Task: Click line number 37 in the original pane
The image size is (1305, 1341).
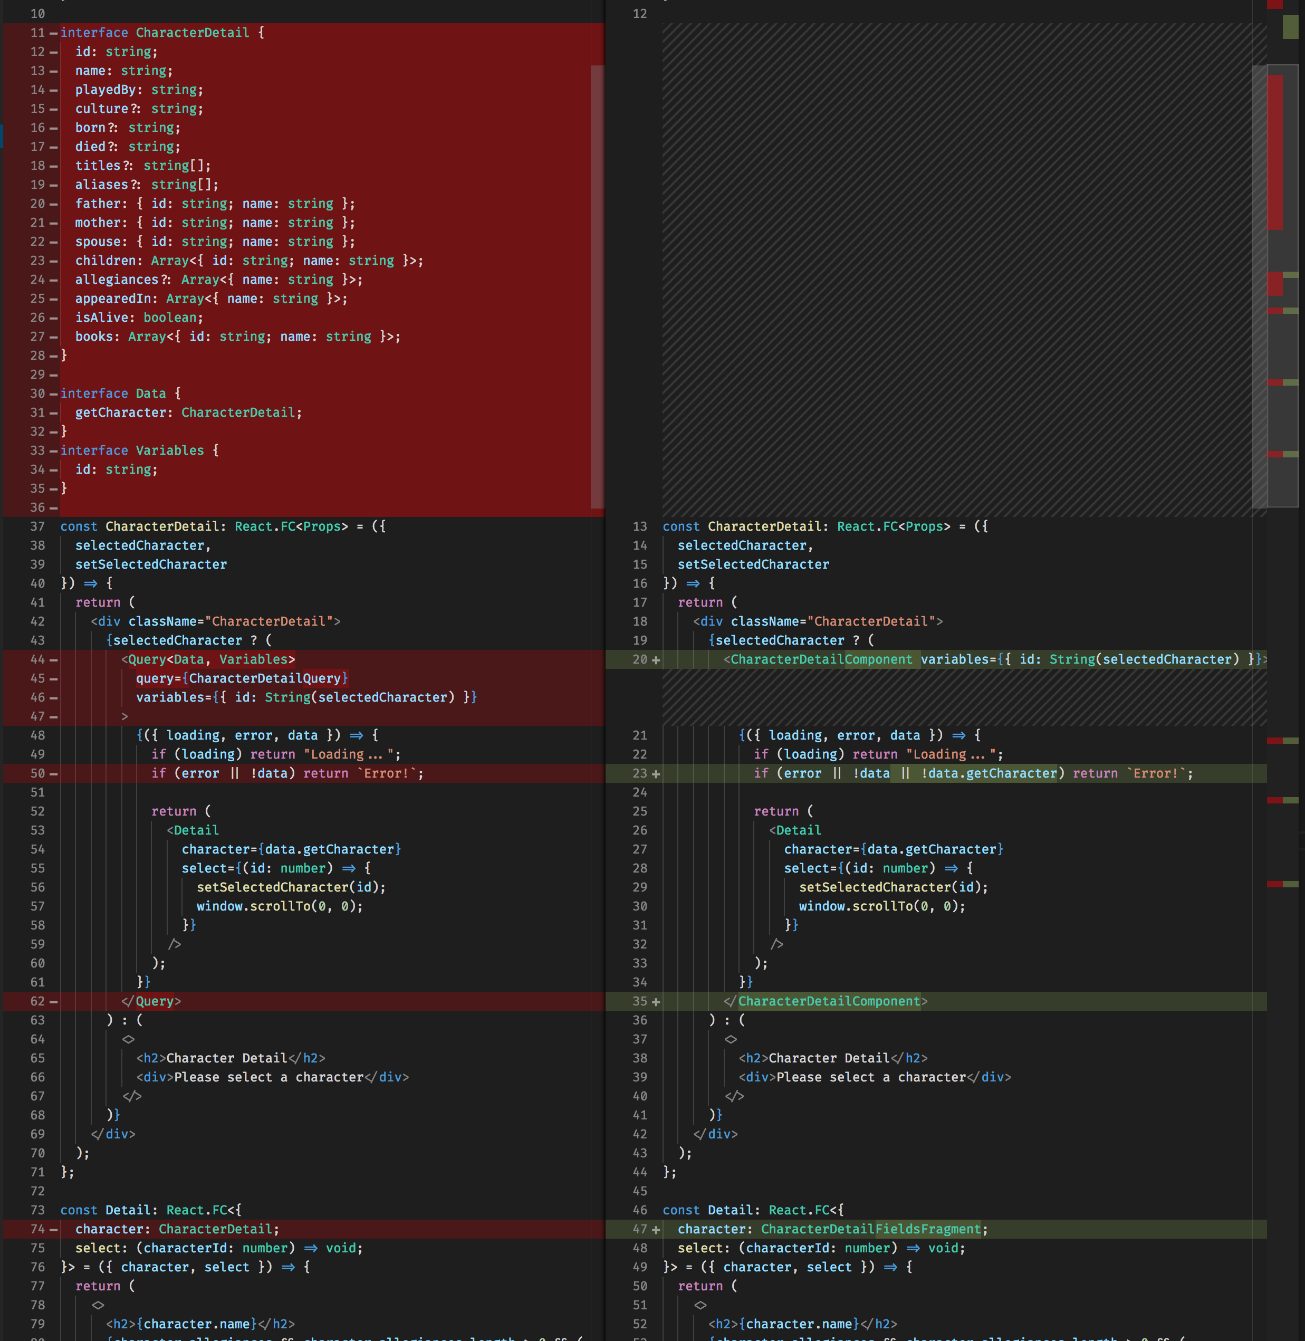Action: pos(37,526)
